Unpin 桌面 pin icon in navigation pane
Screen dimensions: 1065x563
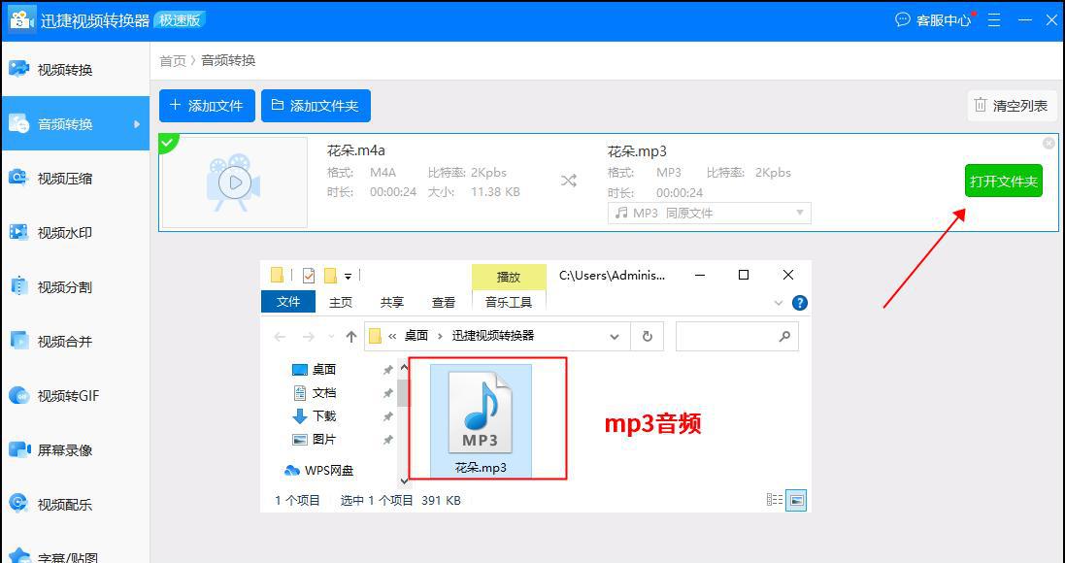click(x=387, y=370)
